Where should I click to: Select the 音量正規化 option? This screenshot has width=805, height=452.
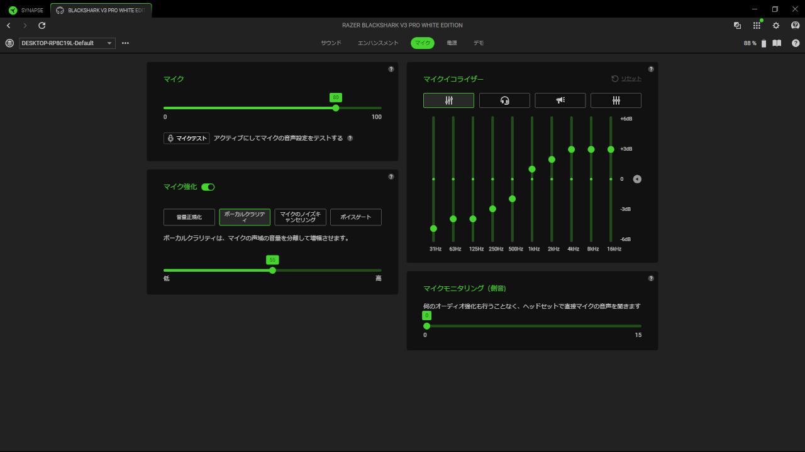point(189,217)
